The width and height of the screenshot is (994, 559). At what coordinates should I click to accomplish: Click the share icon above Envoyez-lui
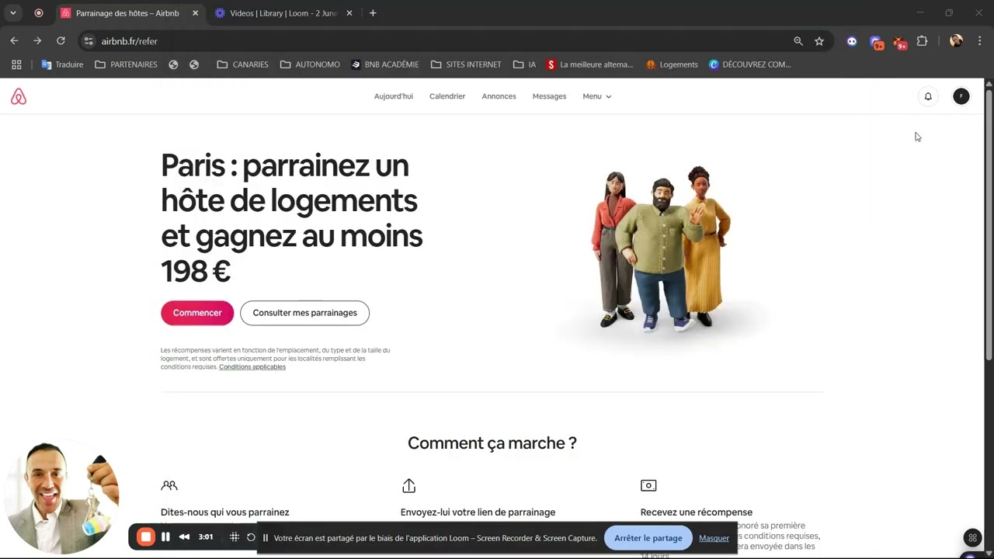[x=409, y=485]
